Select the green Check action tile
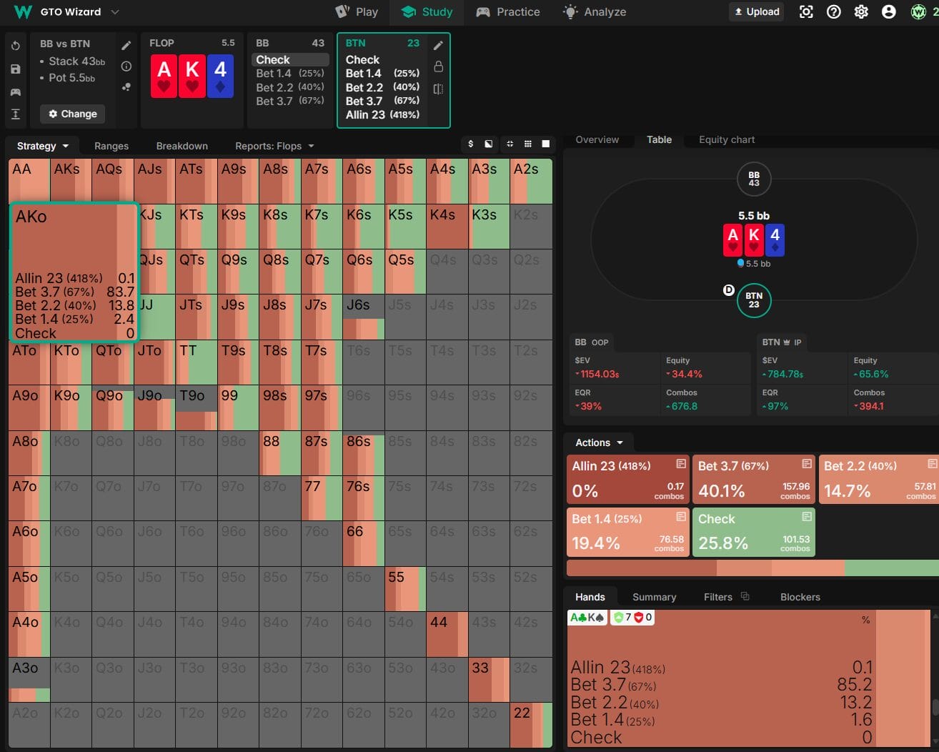 pos(753,532)
